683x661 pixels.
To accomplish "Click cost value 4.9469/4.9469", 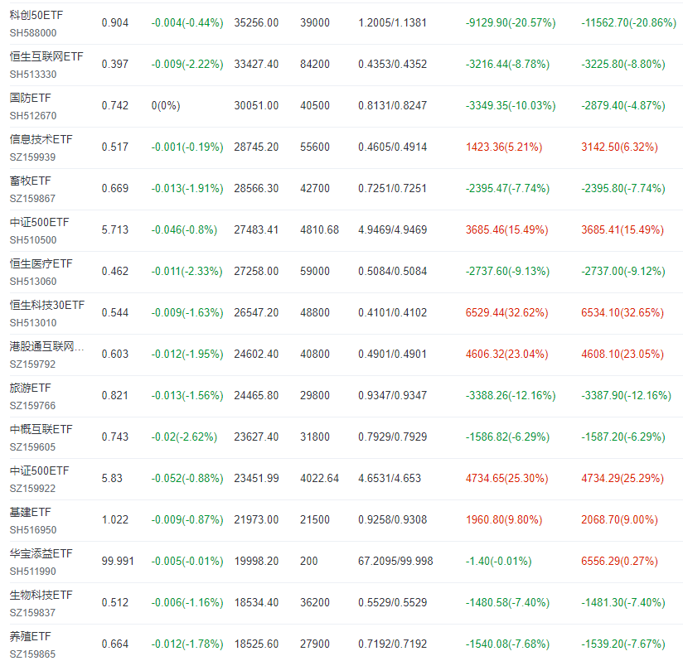I will point(392,229).
